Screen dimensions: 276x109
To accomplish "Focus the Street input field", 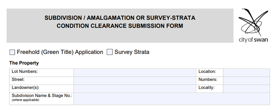I will [x=135, y=81].
